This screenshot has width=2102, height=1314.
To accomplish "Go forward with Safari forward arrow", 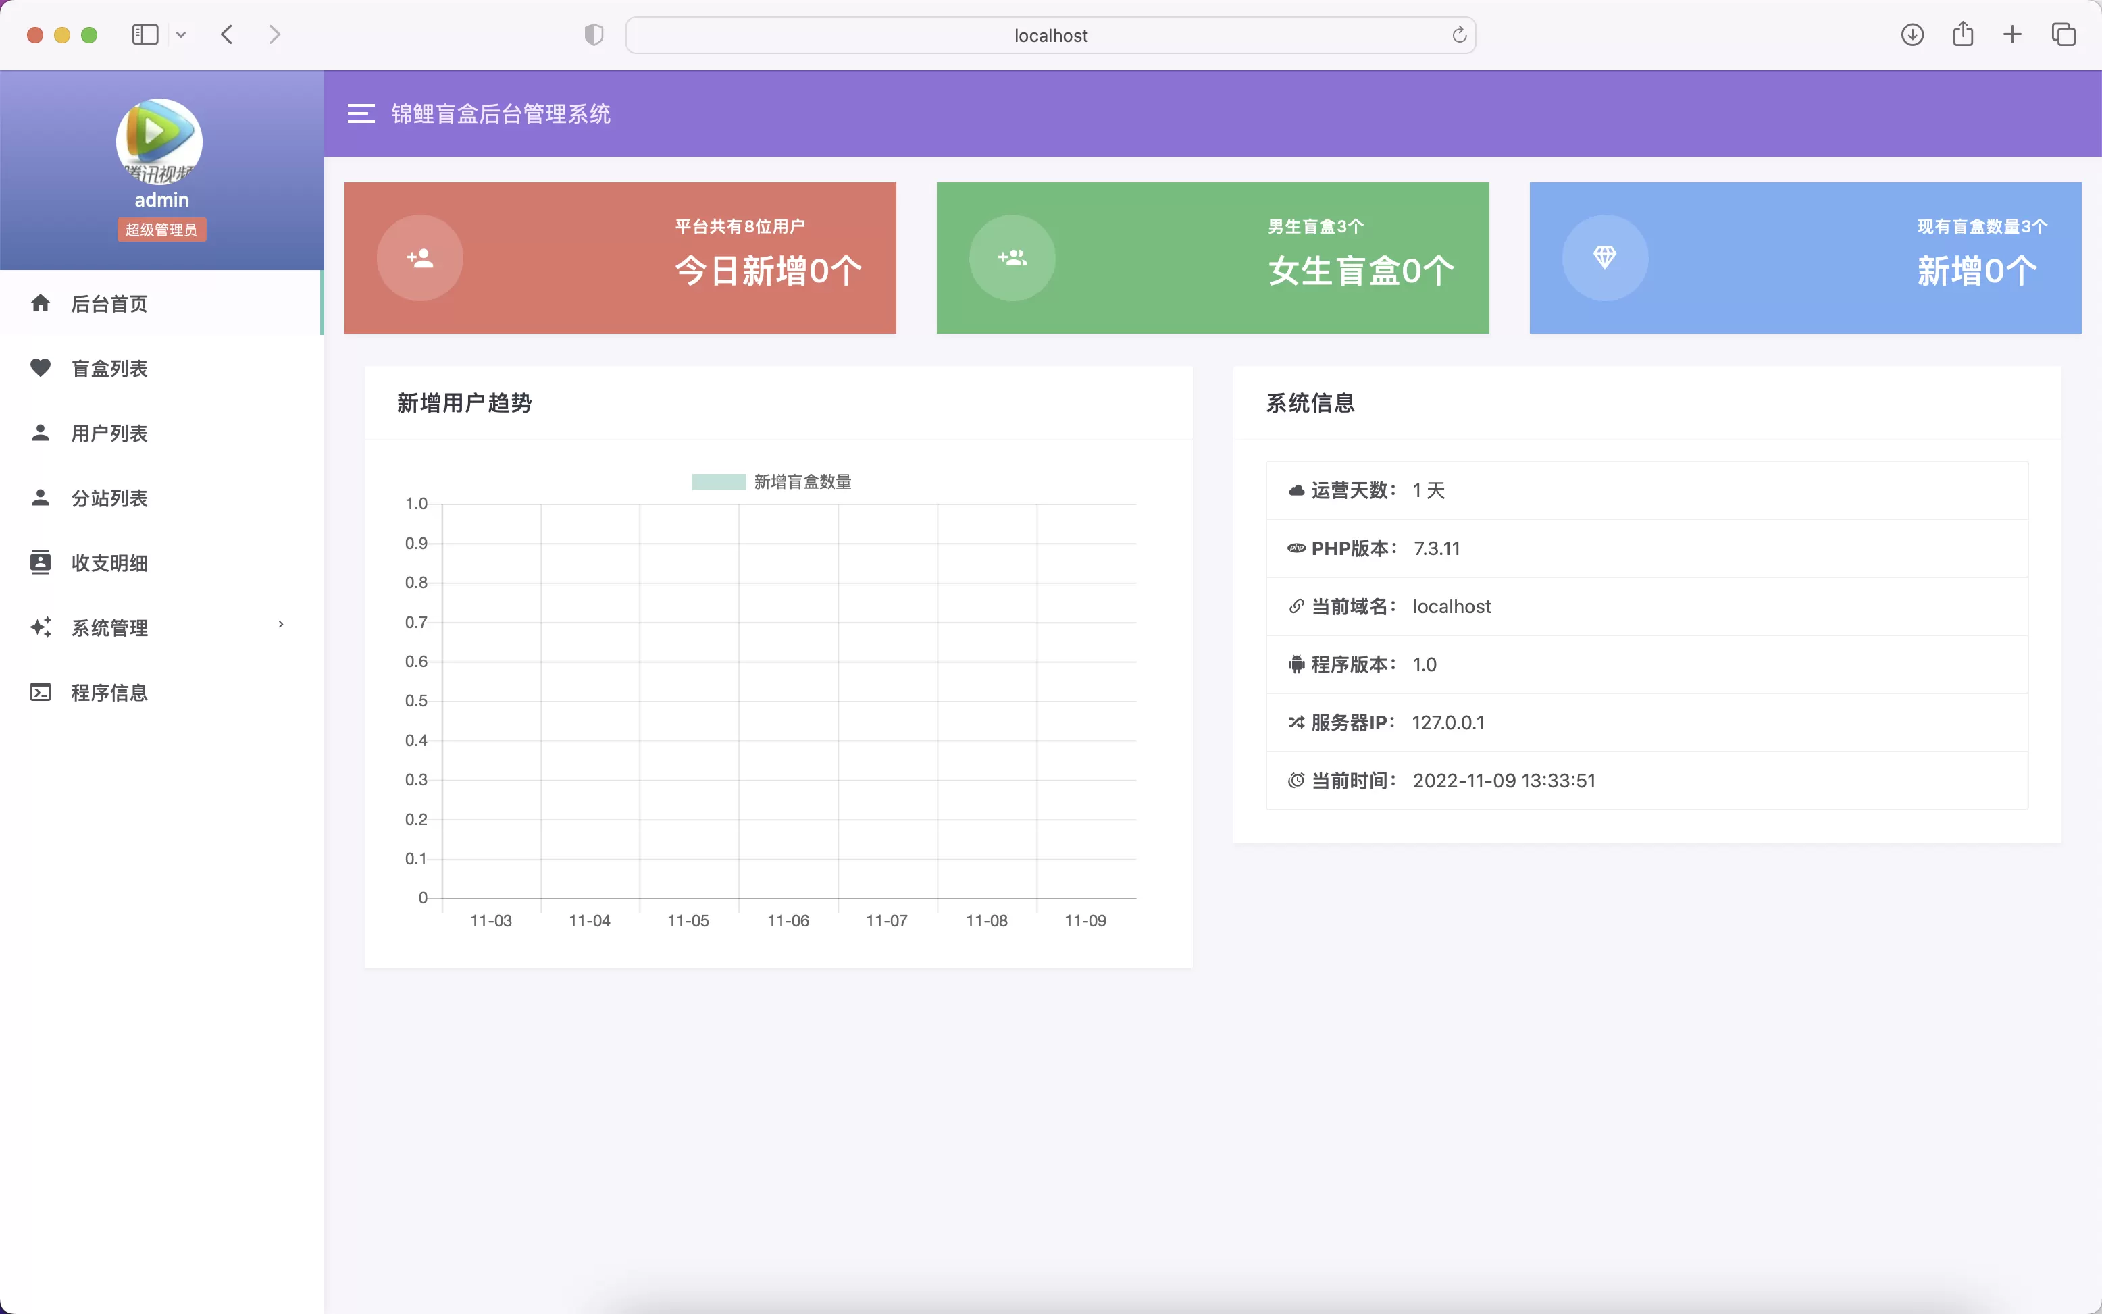I will coord(275,34).
